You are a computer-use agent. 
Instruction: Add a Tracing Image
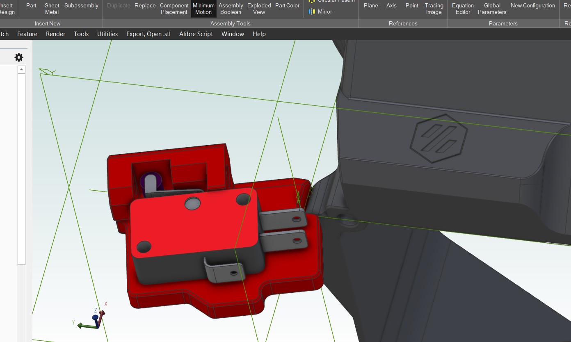click(x=434, y=9)
